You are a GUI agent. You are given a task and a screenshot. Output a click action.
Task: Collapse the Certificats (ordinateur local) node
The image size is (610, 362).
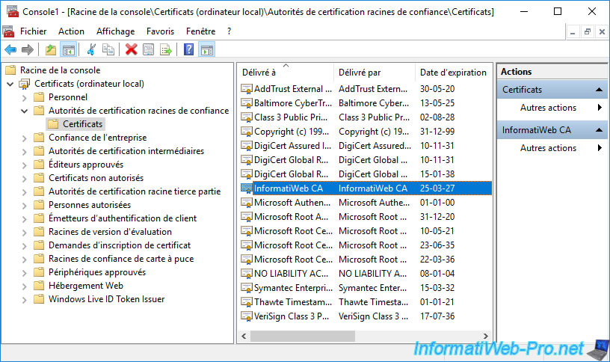click(10, 84)
